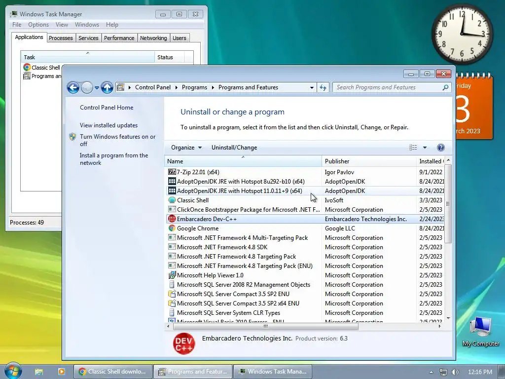
Task: Click the vertical scrollbar thumb in program list
Action: click(x=448, y=204)
